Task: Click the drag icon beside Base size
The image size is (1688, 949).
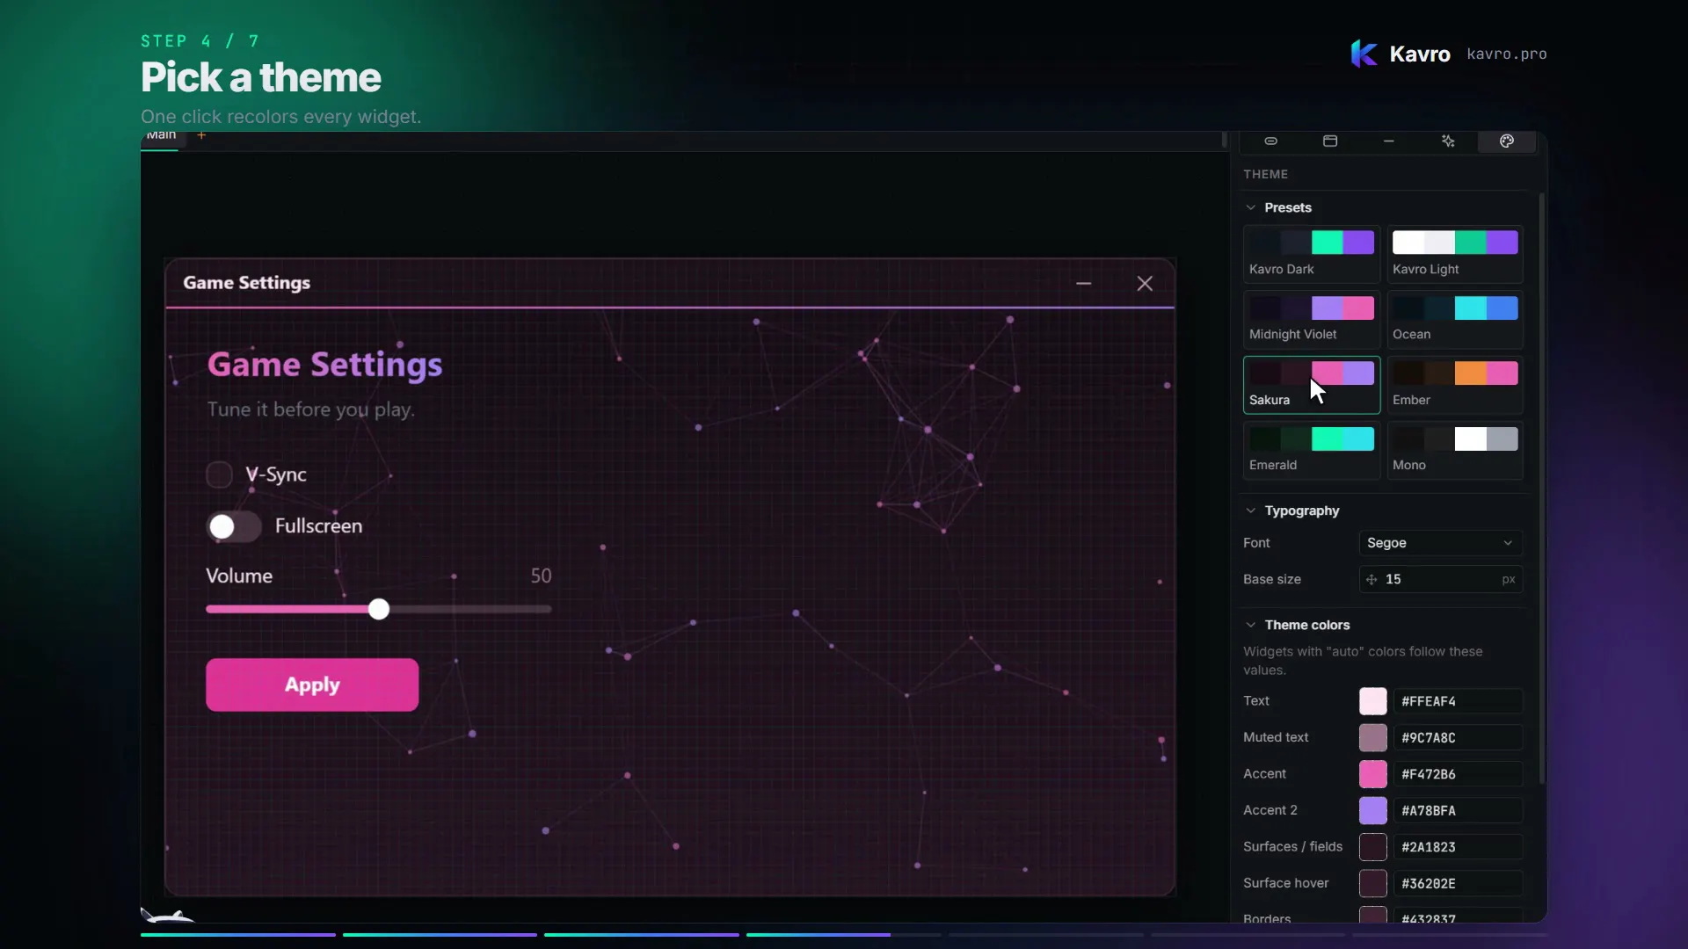Action: click(x=1371, y=579)
